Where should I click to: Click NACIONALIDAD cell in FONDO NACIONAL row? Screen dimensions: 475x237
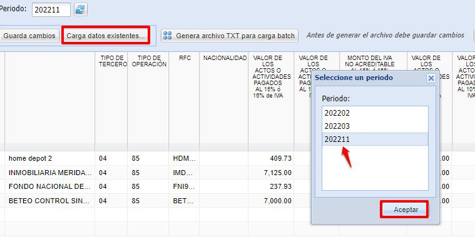click(x=223, y=186)
